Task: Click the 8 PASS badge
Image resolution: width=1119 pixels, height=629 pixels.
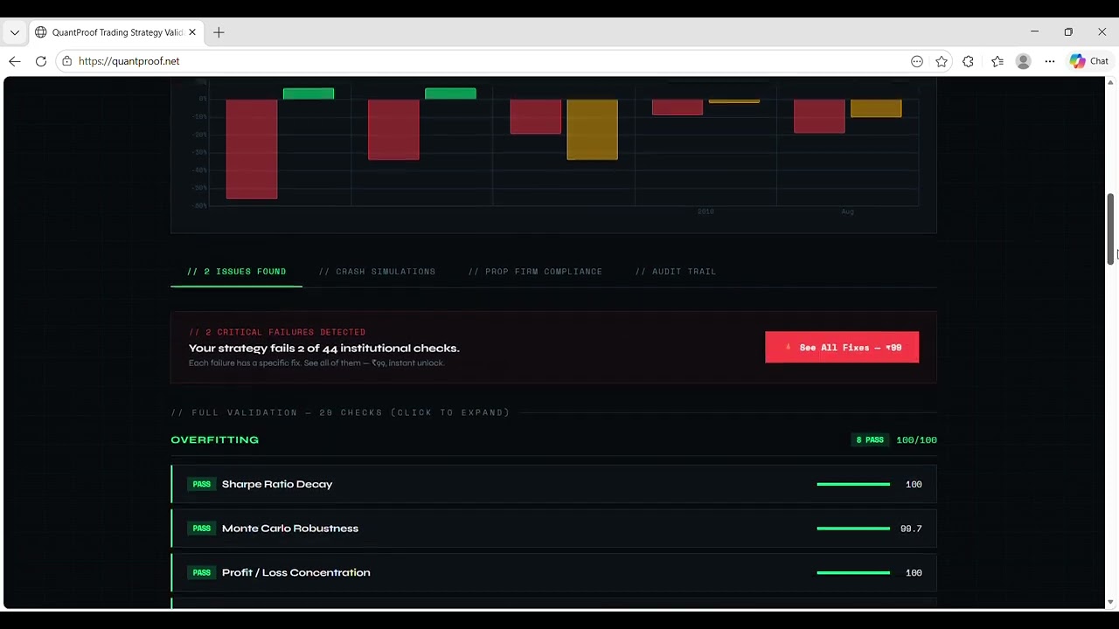Action: pyautogui.click(x=870, y=440)
